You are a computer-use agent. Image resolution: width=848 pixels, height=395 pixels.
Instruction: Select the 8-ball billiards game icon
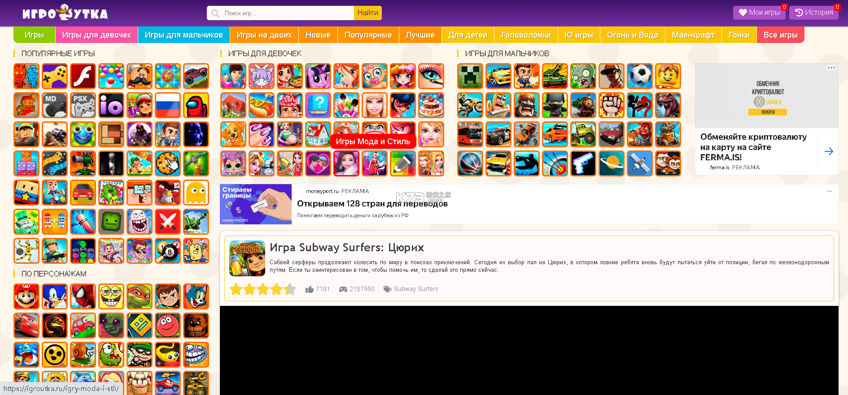(x=168, y=251)
